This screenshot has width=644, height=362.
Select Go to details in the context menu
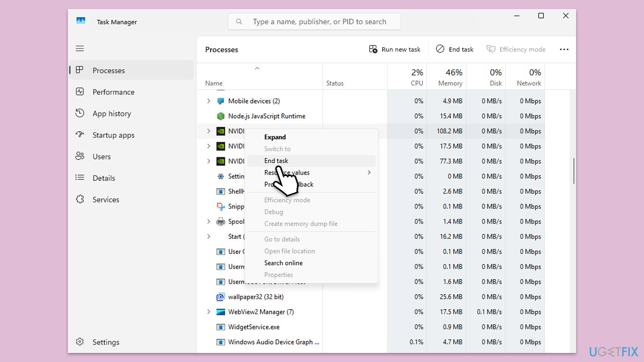tap(311, 239)
